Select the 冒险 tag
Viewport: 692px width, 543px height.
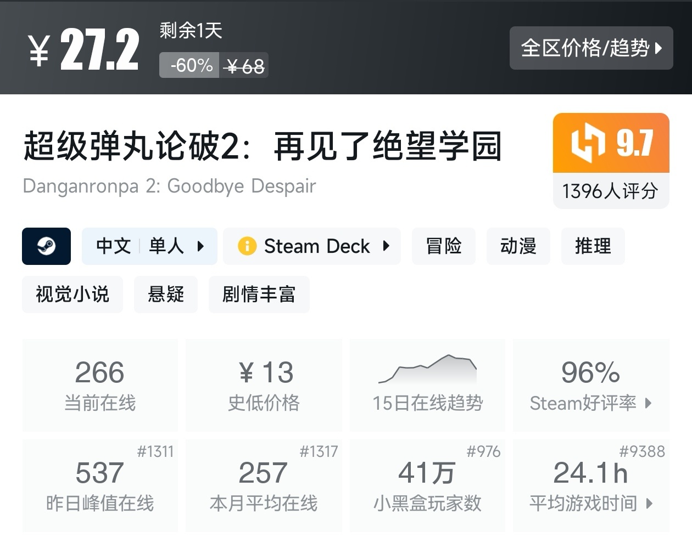(x=444, y=246)
